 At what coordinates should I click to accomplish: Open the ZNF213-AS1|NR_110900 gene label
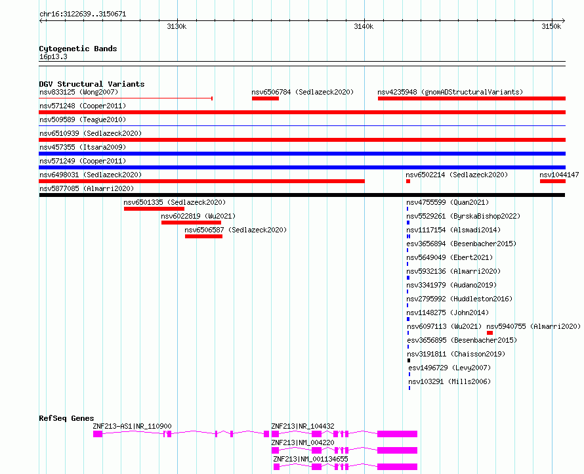coord(132,426)
